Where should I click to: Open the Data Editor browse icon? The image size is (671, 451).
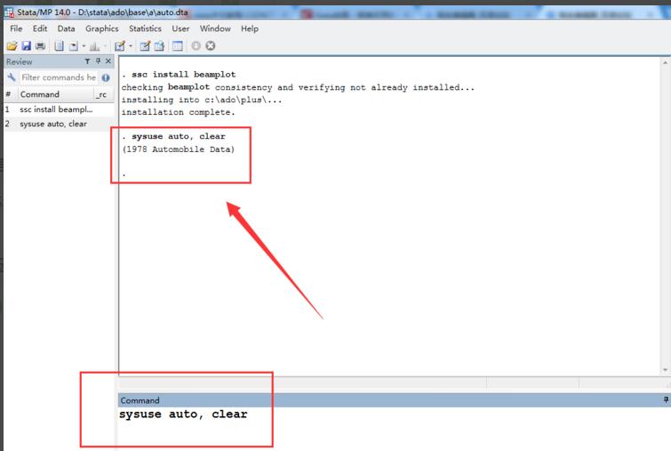click(x=160, y=46)
